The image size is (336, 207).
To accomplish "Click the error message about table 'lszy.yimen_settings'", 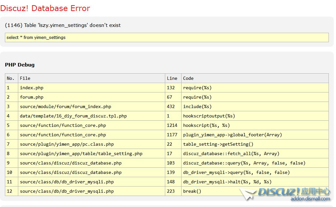I will 63,25.
